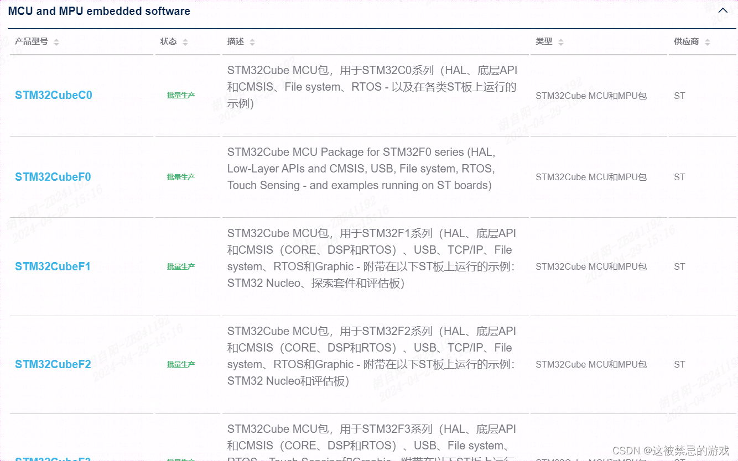Sort by 产品型号 column arrows
This screenshot has height=461, width=738.
[x=56, y=42]
